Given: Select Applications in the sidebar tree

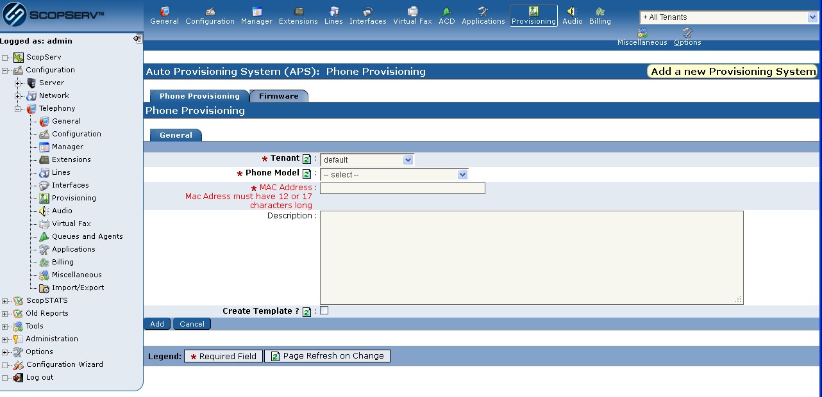Looking at the screenshot, I should (x=73, y=249).
